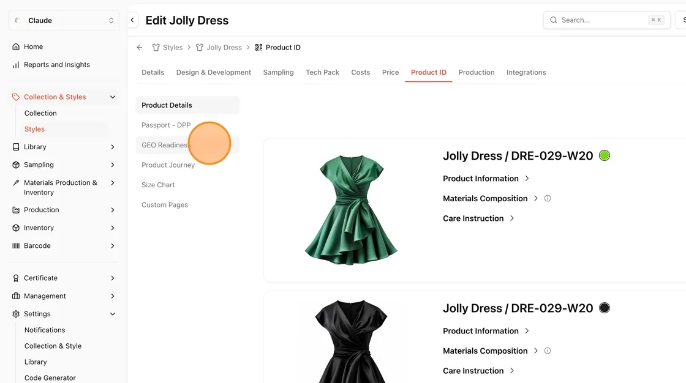Go back using breadcrumb arrow
The width and height of the screenshot is (686, 383).
(x=140, y=47)
